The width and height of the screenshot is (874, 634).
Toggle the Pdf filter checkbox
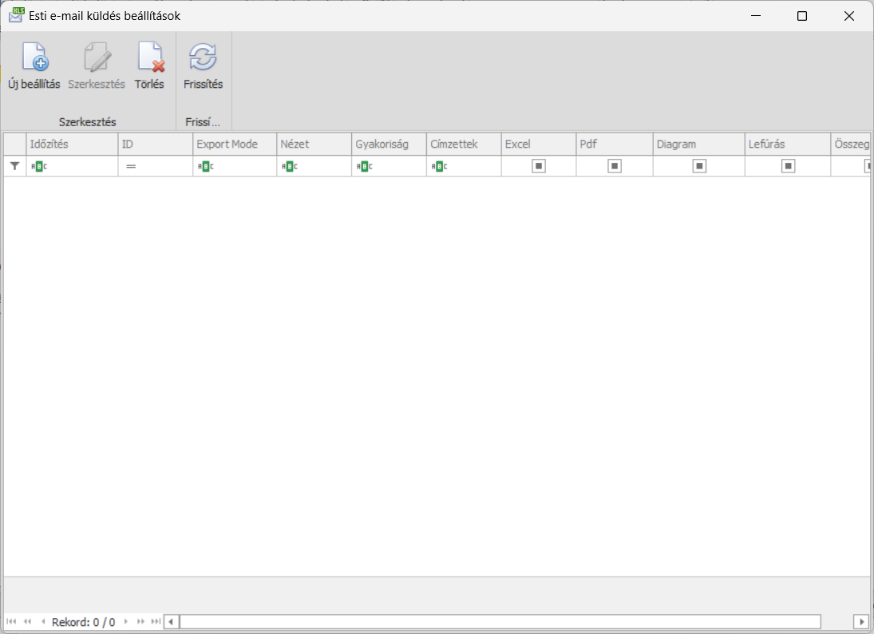[615, 166]
